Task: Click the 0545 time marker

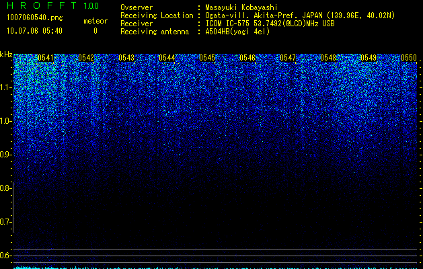Action: [207, 58]
